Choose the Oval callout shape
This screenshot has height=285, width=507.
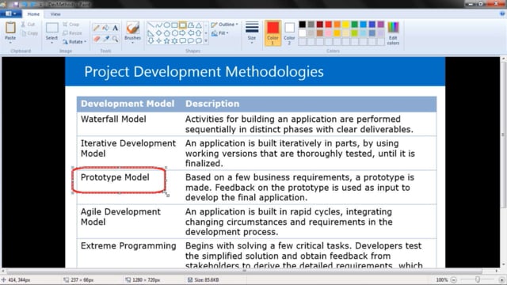pos(191,40)
